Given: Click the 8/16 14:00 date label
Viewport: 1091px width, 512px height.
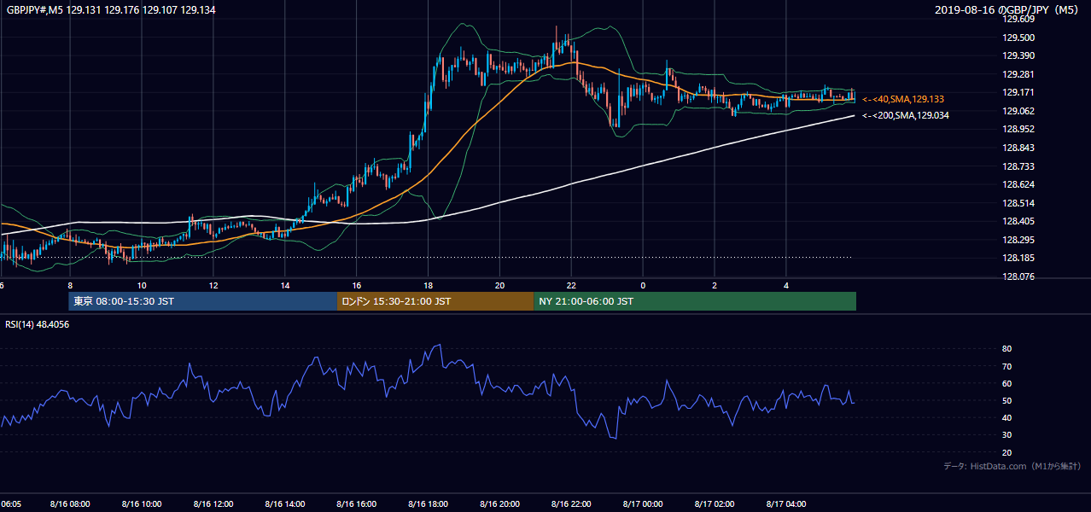Looking at the screenshot, I should point(284,504).
